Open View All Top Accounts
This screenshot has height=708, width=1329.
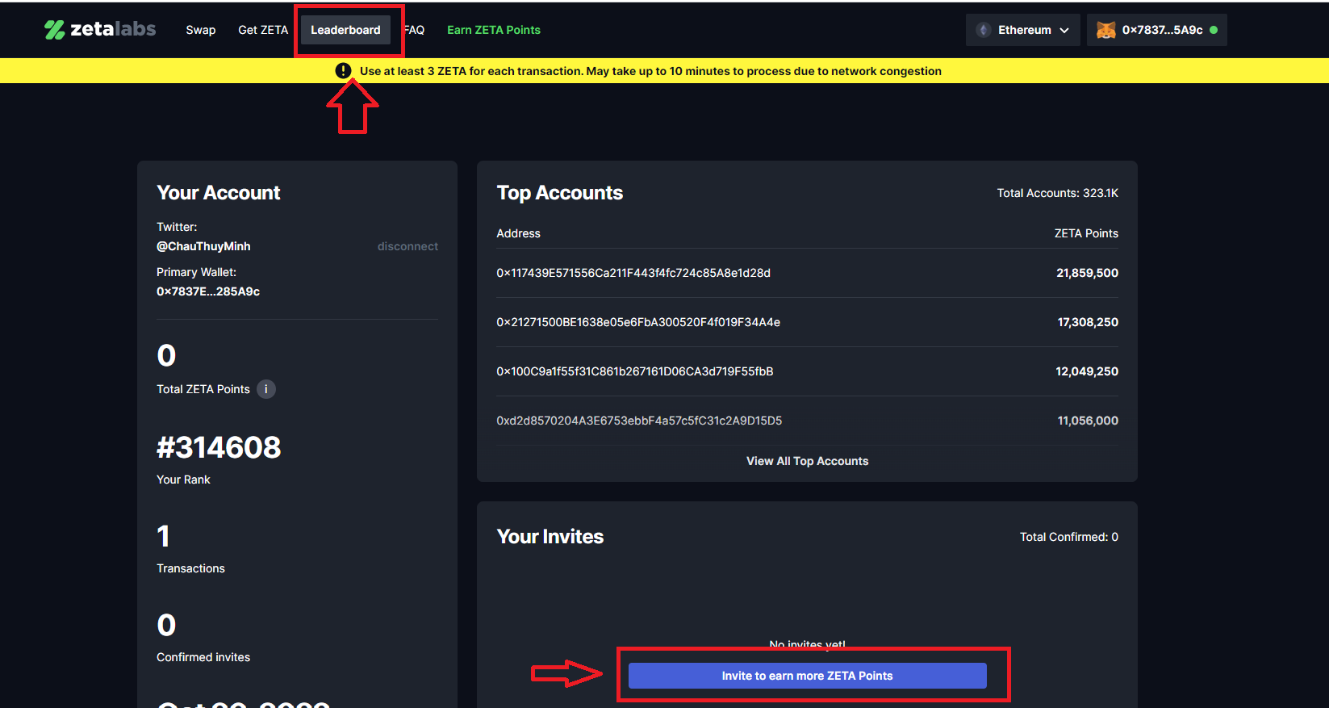coord(807,461)
